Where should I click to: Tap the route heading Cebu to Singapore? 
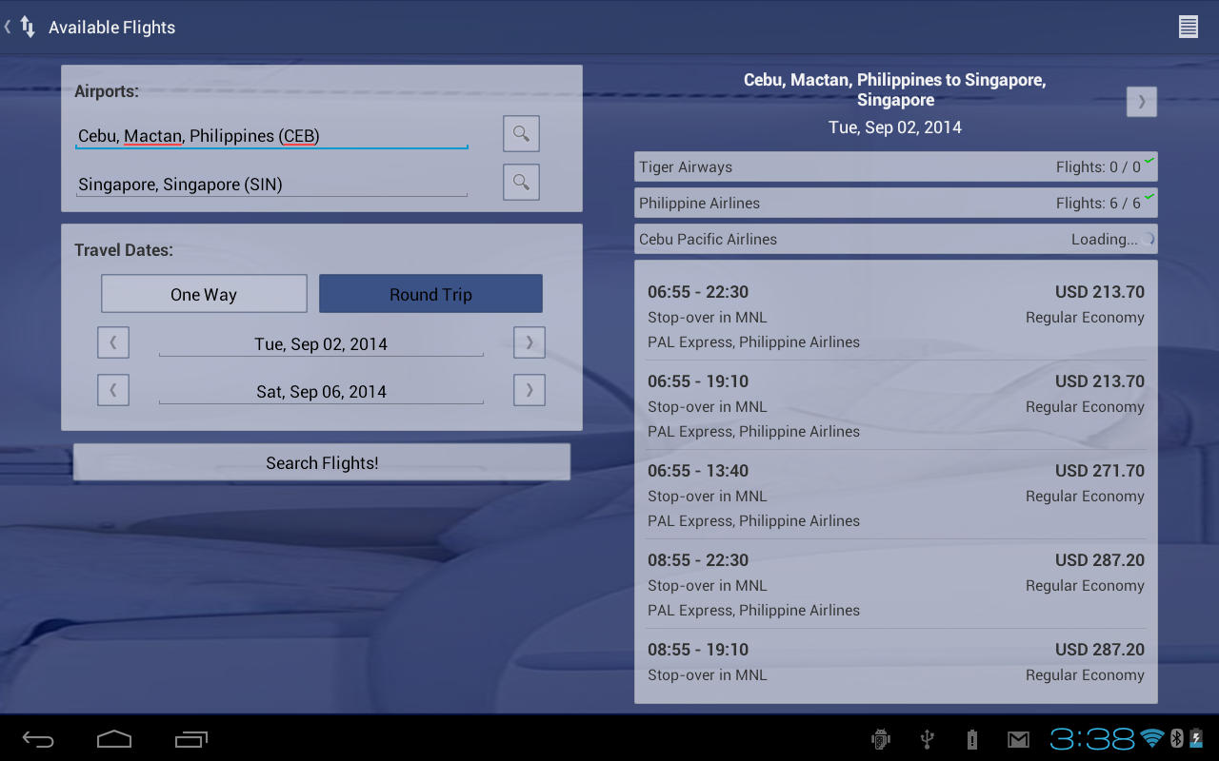click(x=895, y=89)
